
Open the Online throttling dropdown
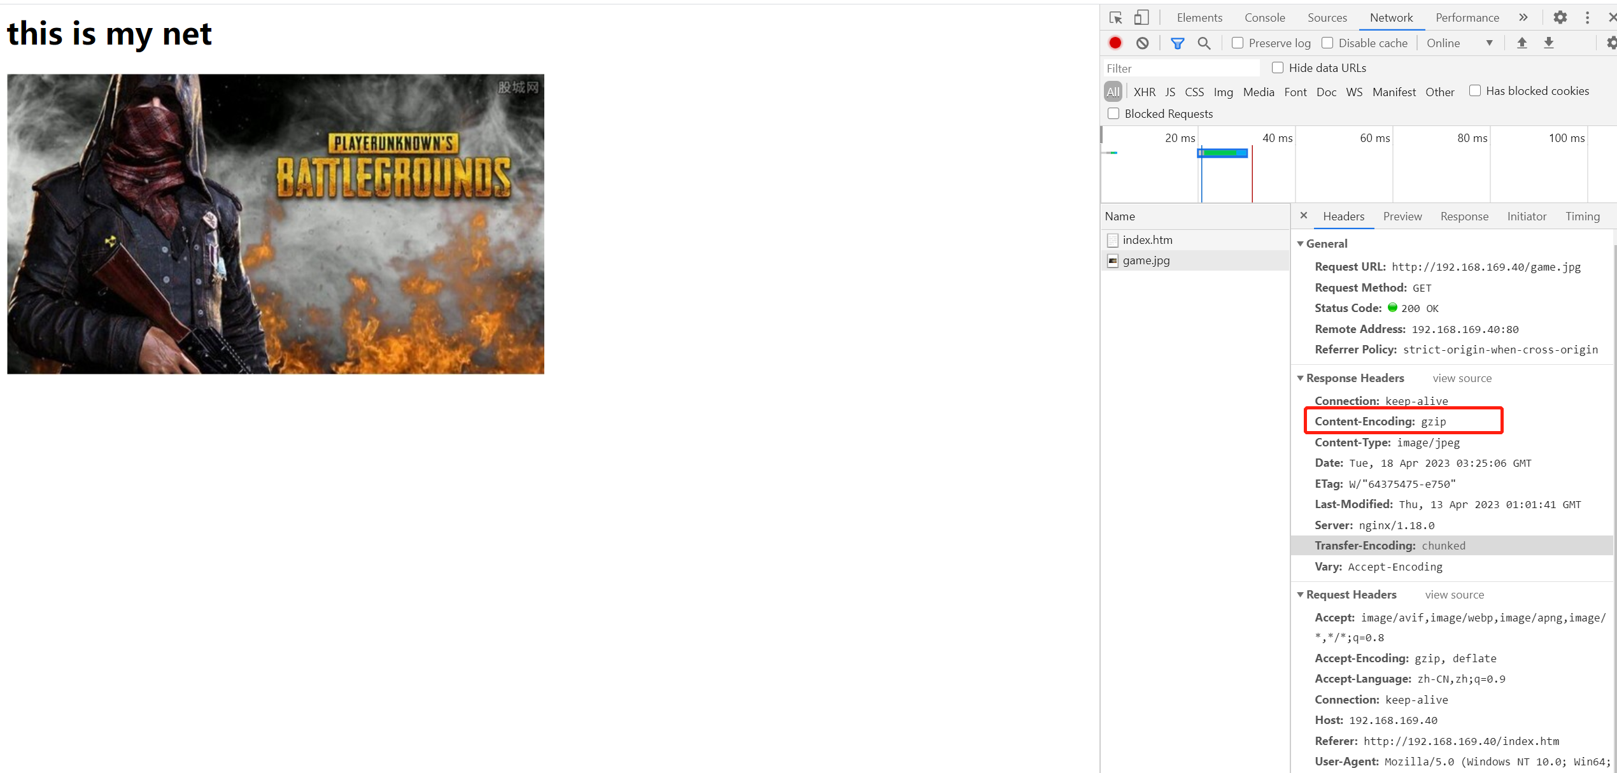[1460, 43]
